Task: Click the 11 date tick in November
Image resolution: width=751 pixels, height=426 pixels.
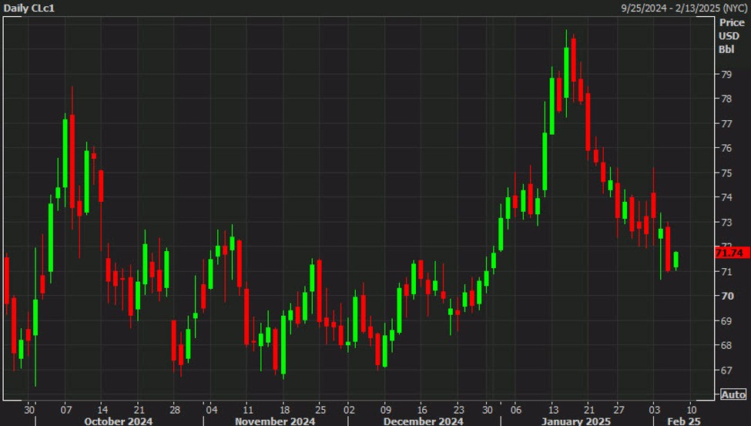Action: click(x=247, y=410)
